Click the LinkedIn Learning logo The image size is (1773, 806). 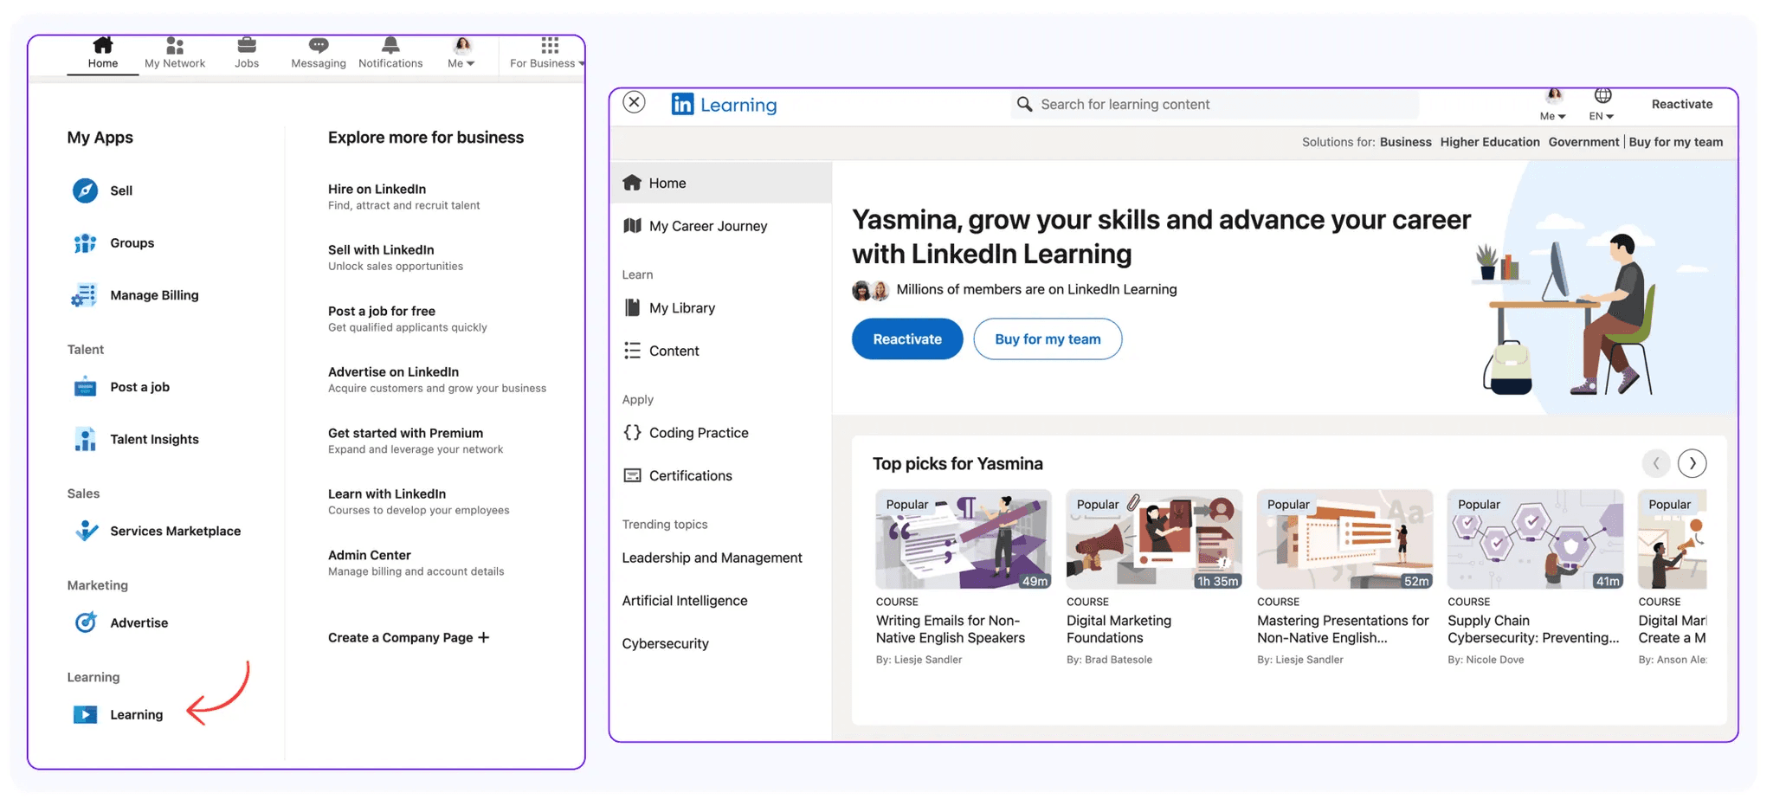click(724, 105)
